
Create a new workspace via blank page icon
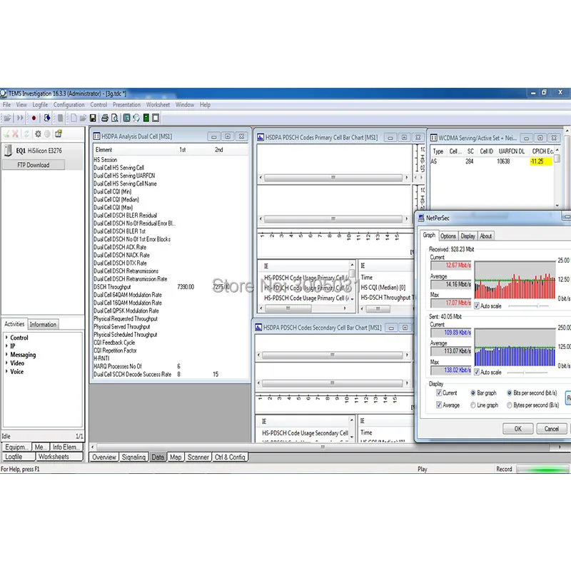tap(74, 118)
